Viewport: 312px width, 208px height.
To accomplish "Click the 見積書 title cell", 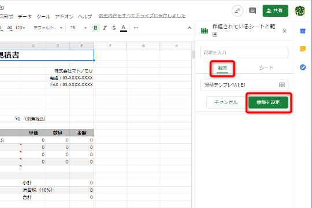I will point(47,55).
